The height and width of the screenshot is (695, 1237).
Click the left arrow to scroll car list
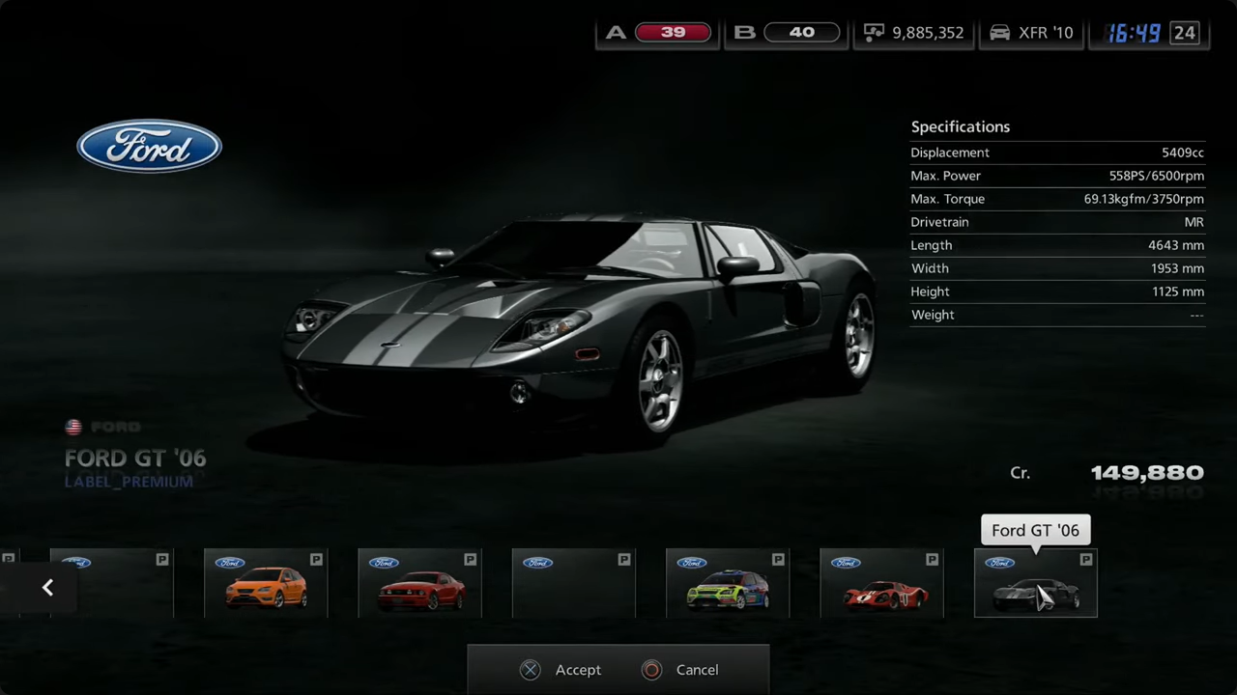(47, 587)
